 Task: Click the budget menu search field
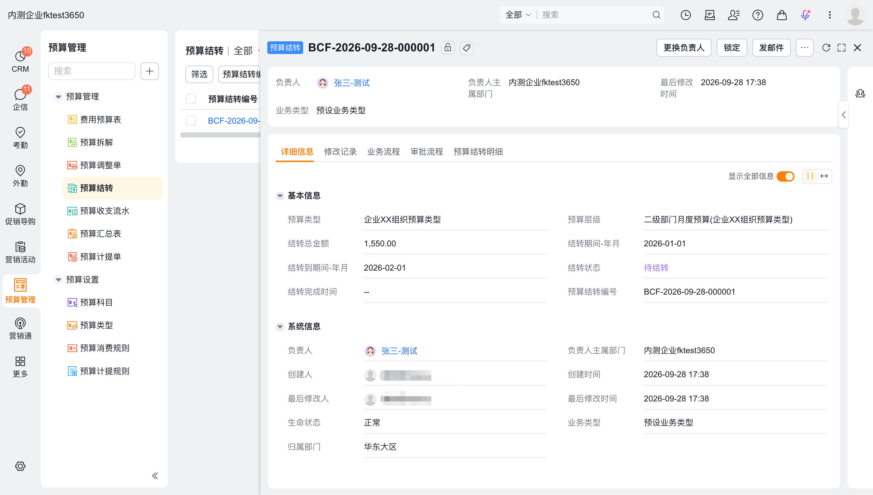pyautogui.click(x=92, y=71)
